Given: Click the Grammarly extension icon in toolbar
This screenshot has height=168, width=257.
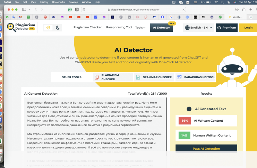Looking at the screenshot, I should point(70,10).
